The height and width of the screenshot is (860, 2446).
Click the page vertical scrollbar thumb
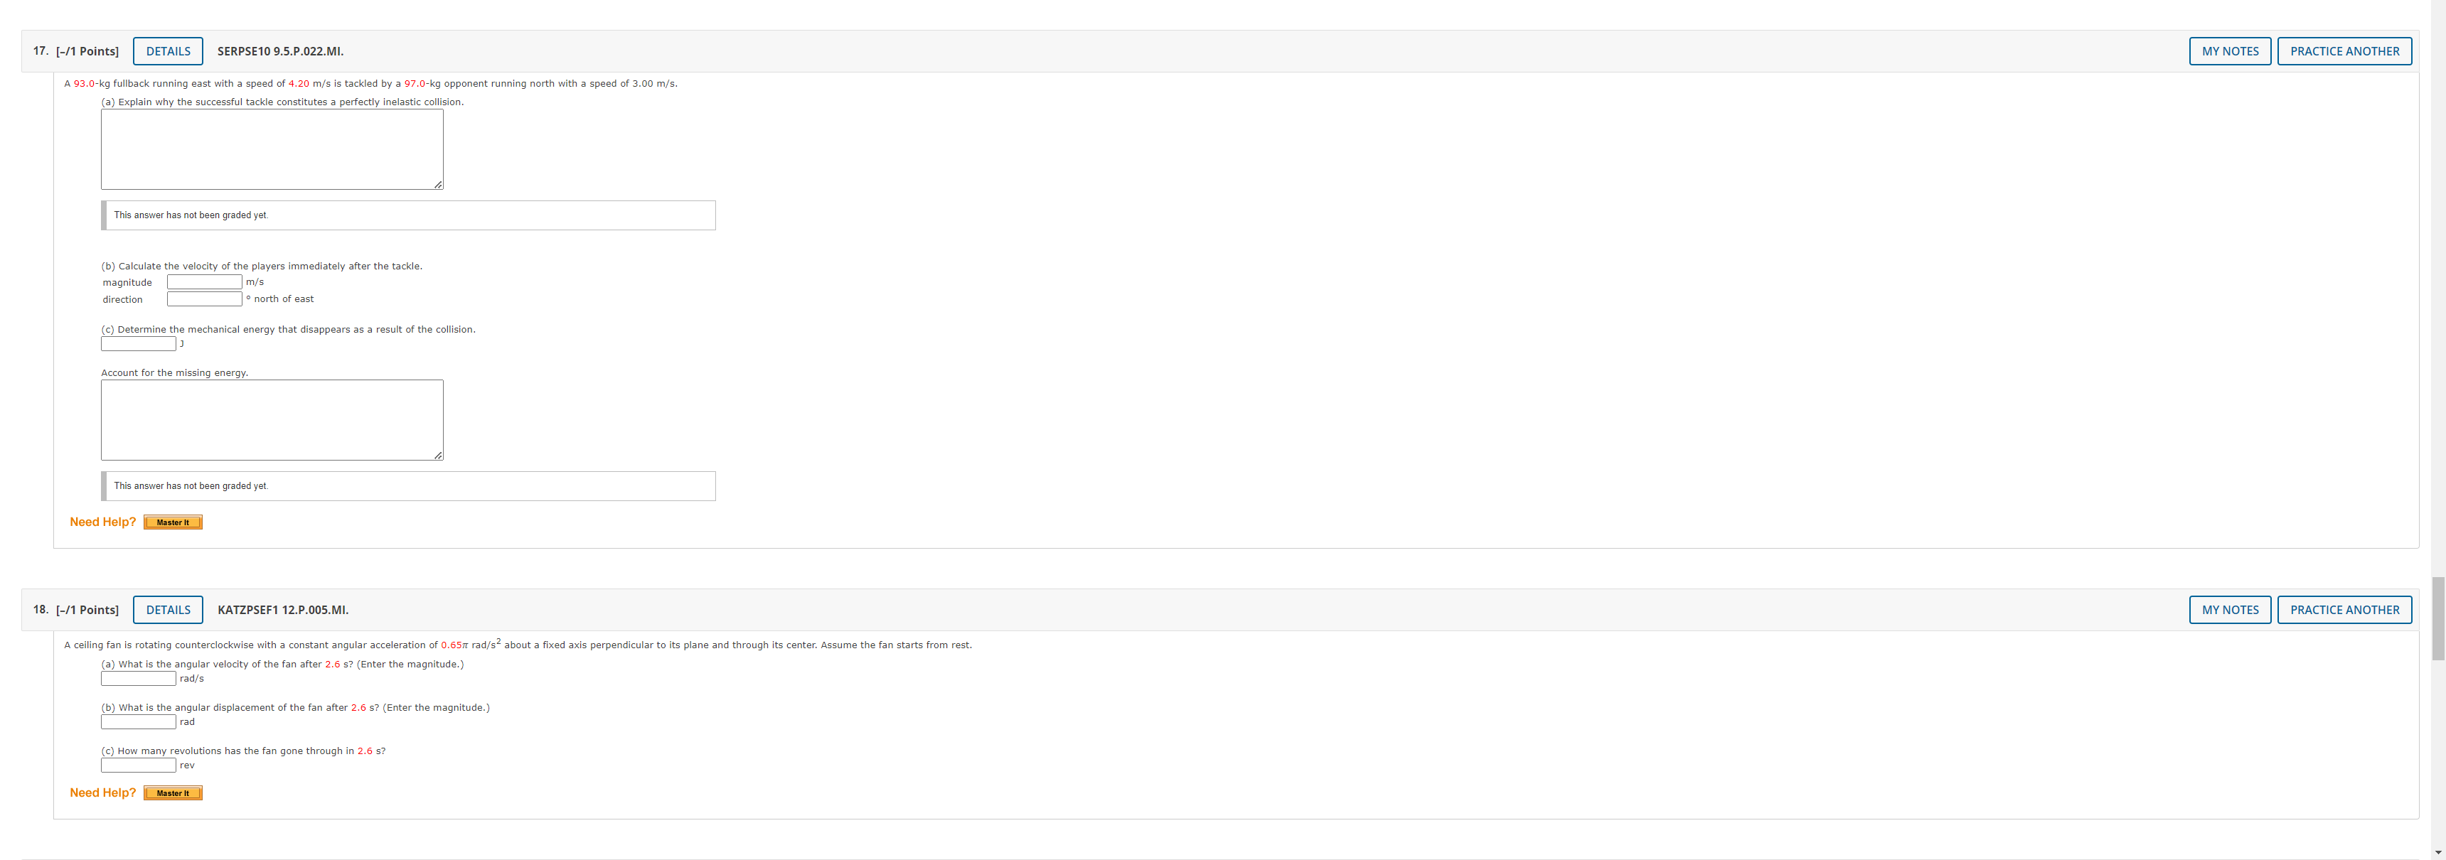pos(2437,617)
